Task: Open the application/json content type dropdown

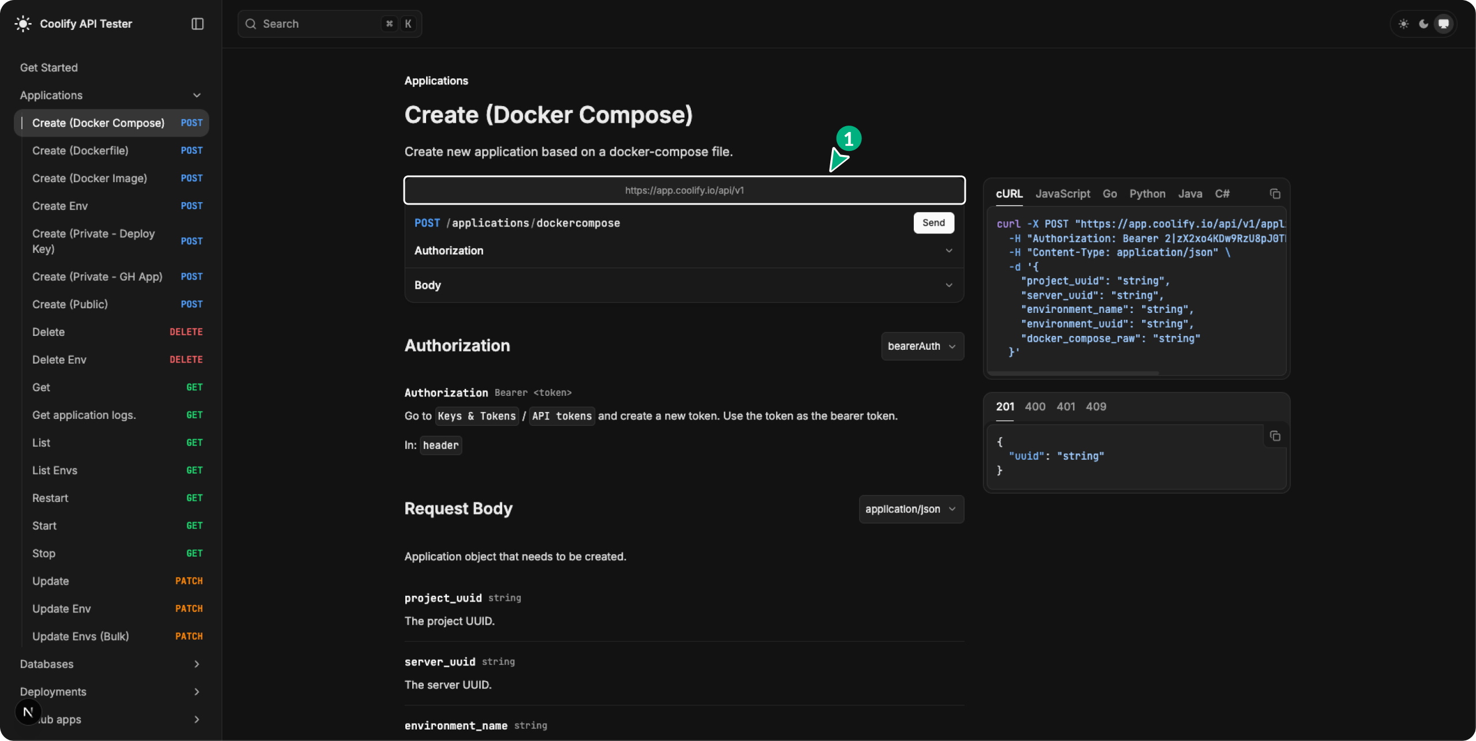Action: pos(911,509)
